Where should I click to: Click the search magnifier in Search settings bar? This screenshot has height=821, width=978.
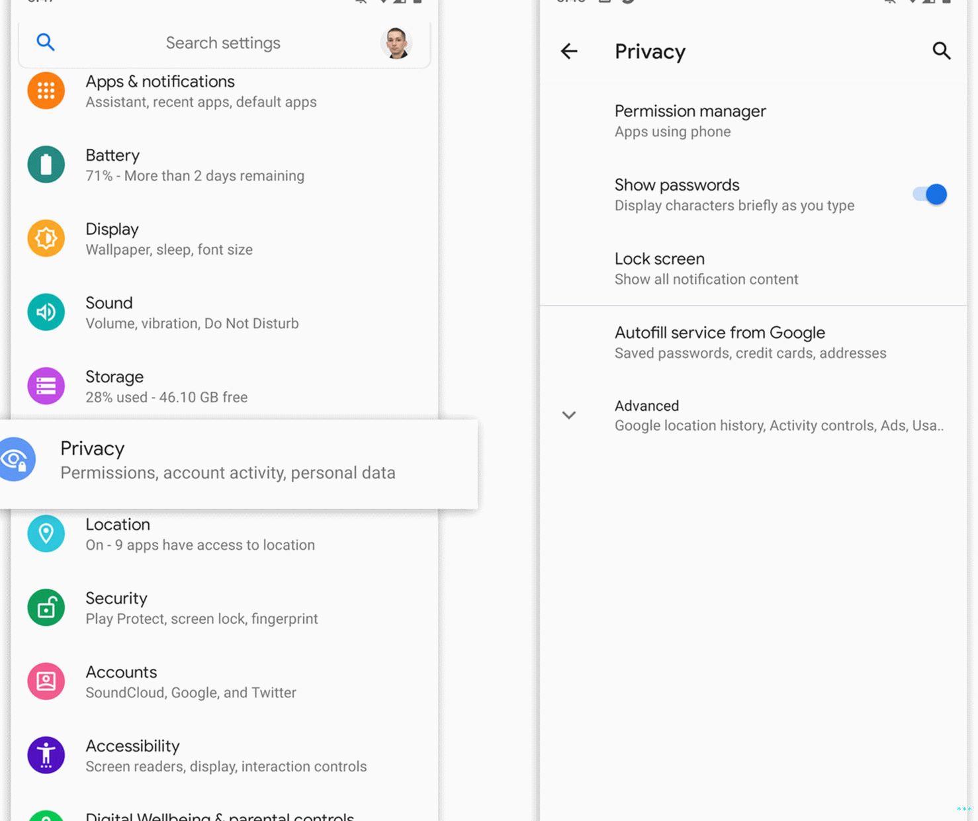click(45, 42)
